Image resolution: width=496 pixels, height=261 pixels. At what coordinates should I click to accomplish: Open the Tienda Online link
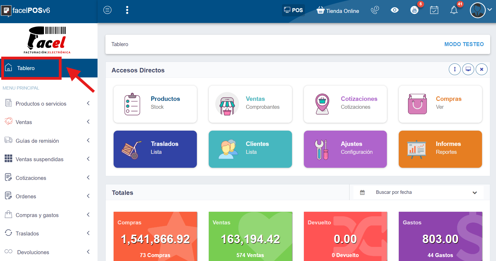click(338, 11)
